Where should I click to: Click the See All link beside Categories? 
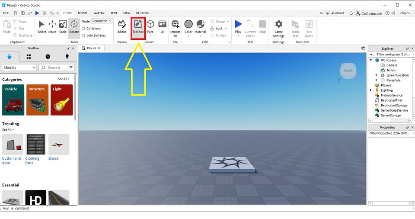click(x=63, y=79)
